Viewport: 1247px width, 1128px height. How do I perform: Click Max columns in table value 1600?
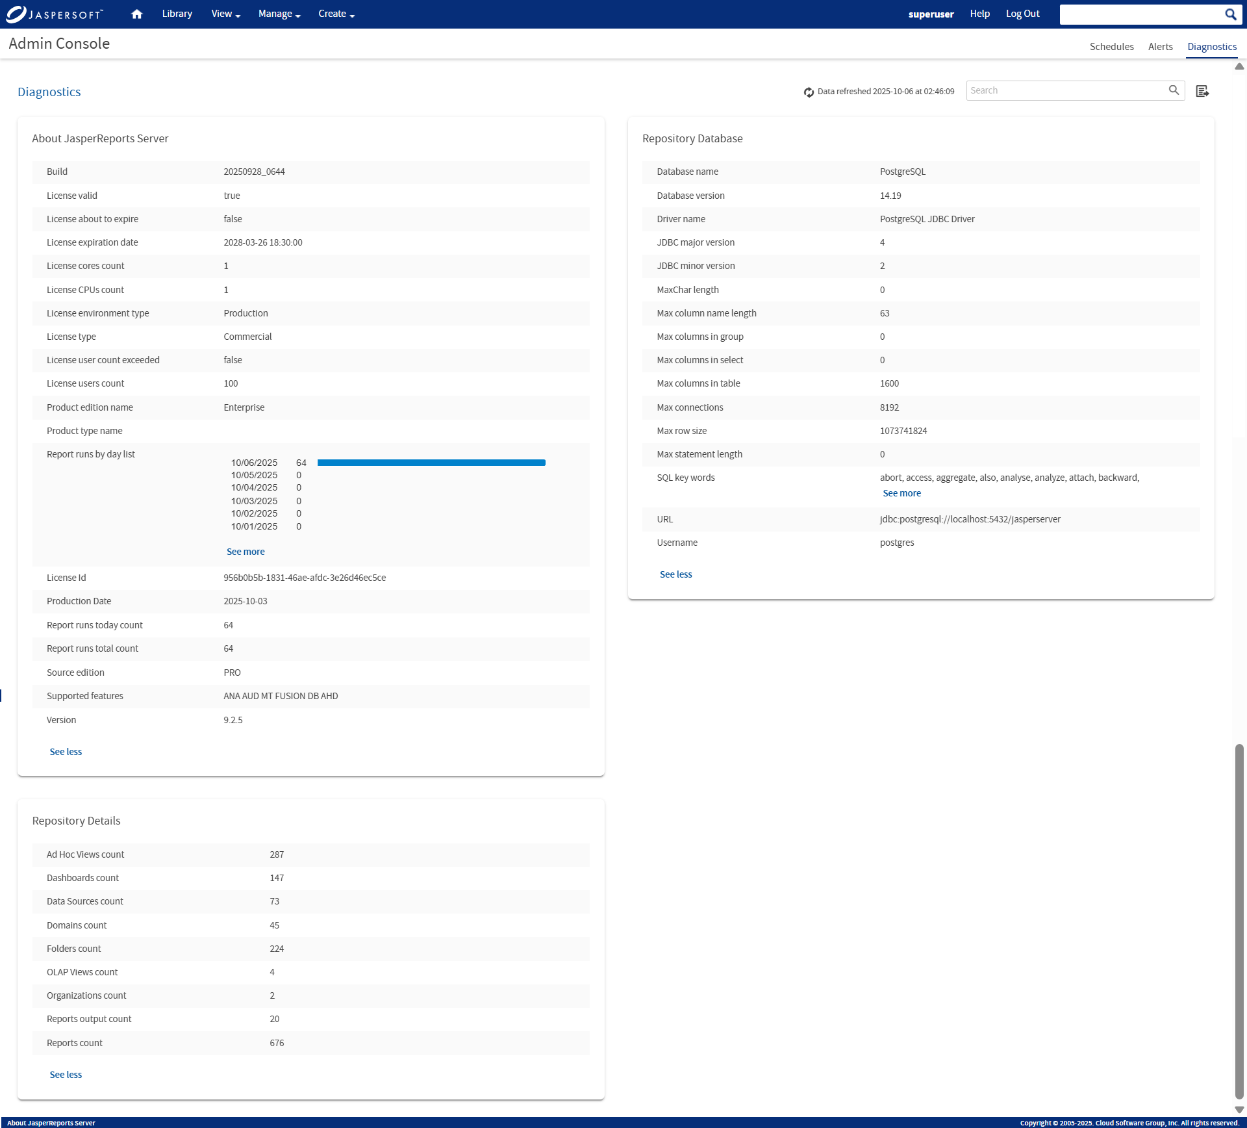pyautogui.click(x=889, y=383)
